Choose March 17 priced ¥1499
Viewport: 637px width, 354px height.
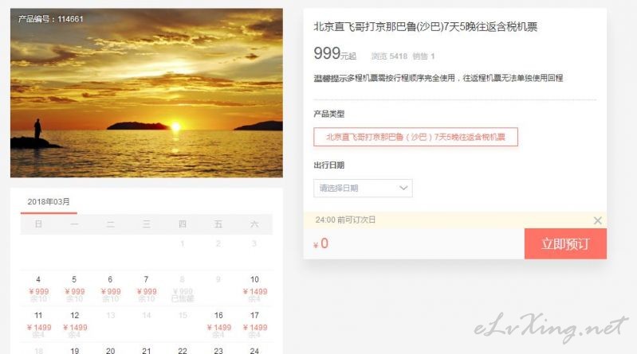[254, 325]
